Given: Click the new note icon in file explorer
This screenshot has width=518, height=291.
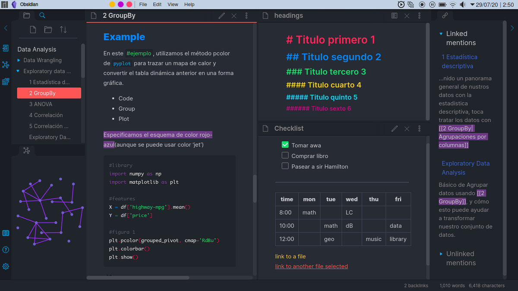Looking at the screenshot, I should 33,30.
